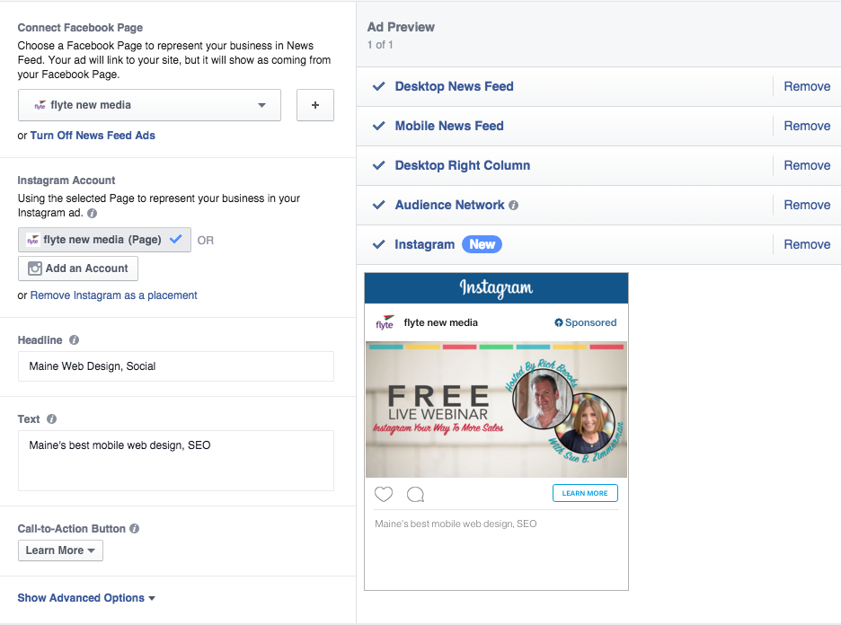Screen dimensions: 841x625
Task: Remove the Desktop News Feed placement
Action: (x=807, y=86)
